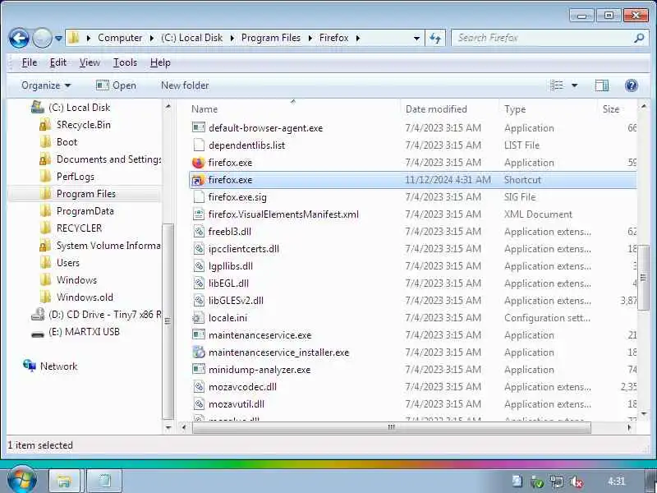Select the Users folder
Viewport: 657px width, 493px height.
pos(68,262)
